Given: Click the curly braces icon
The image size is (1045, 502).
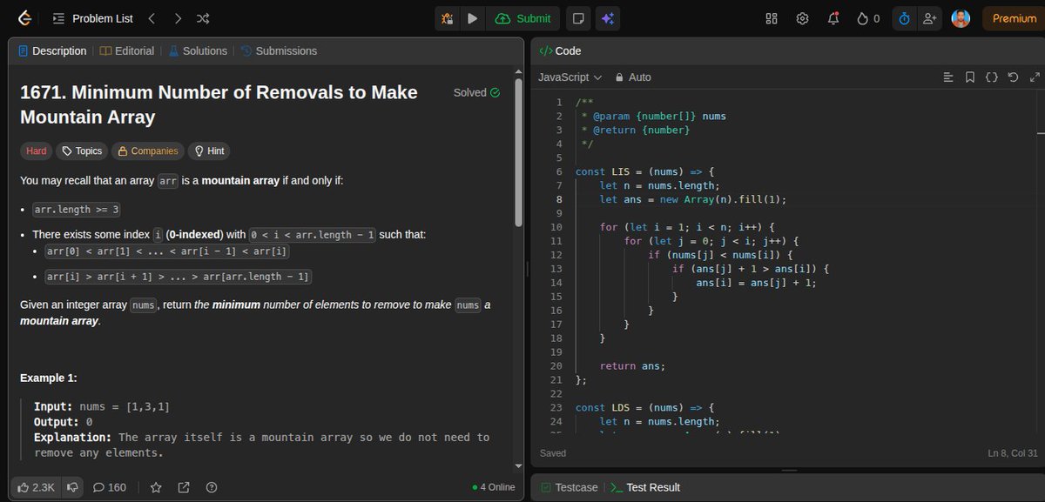Looking at the screenshot, I should click(991, 77).
